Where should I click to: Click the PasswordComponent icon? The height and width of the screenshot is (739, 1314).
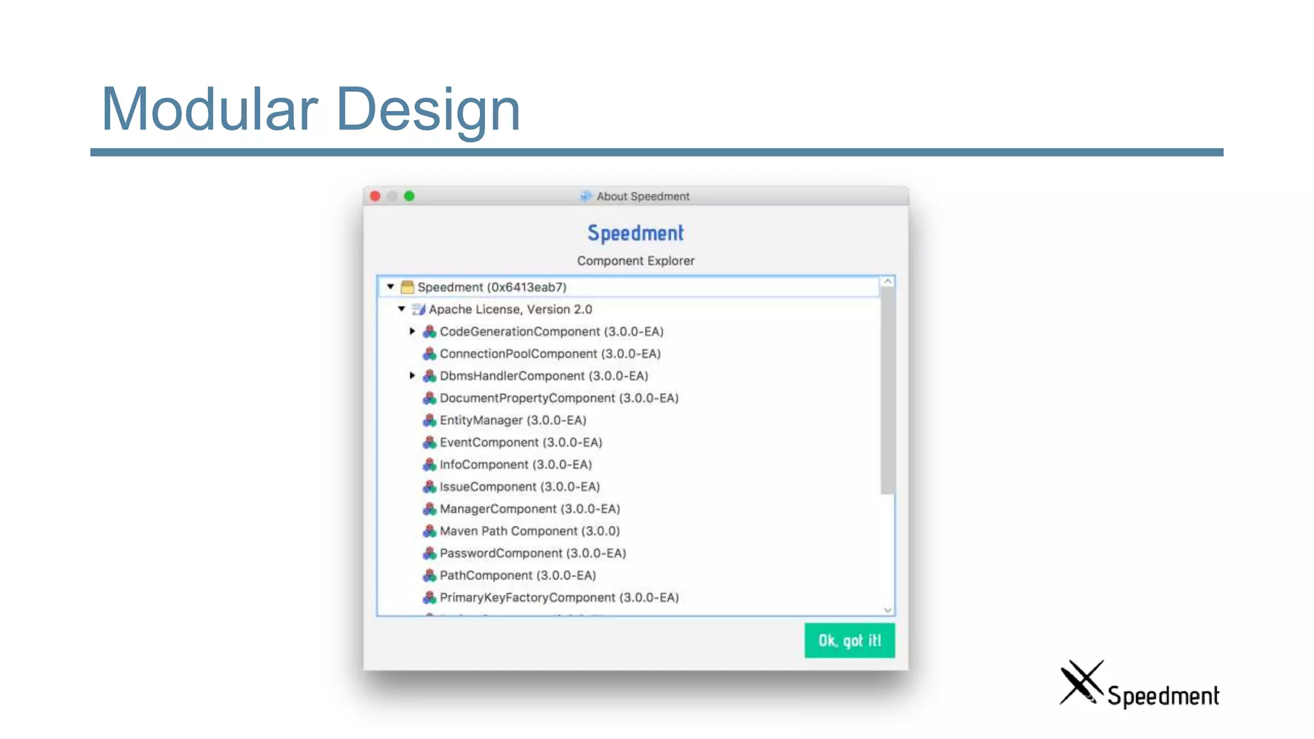(x=429, y=553)
